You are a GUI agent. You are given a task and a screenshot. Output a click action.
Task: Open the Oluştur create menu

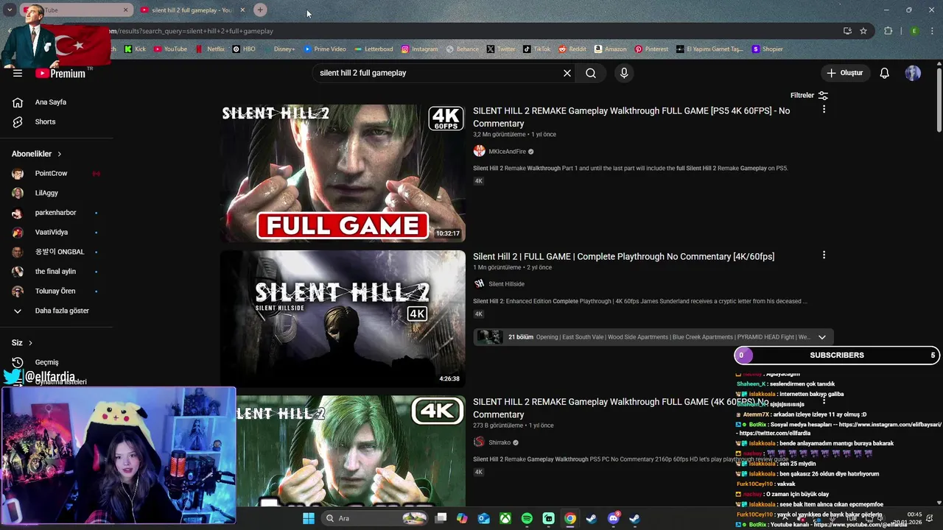[x=844, y=73]
